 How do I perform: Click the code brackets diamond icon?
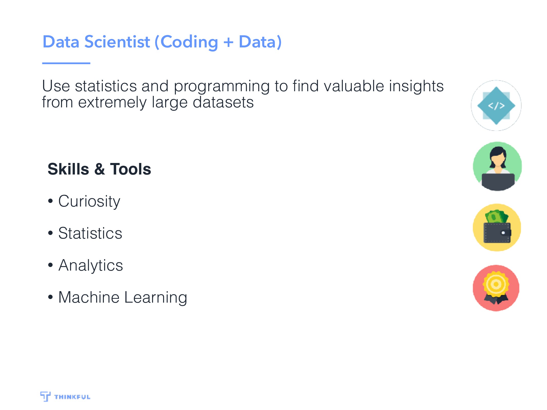(x=496, y=105)
